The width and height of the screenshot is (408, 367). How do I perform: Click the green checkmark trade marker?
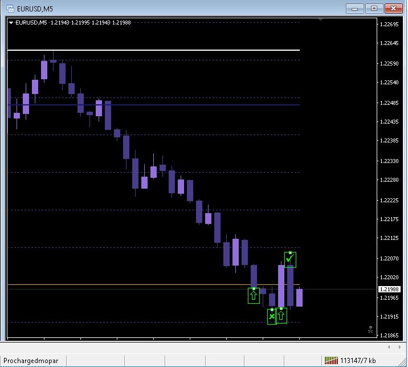[x=290, y=259]
